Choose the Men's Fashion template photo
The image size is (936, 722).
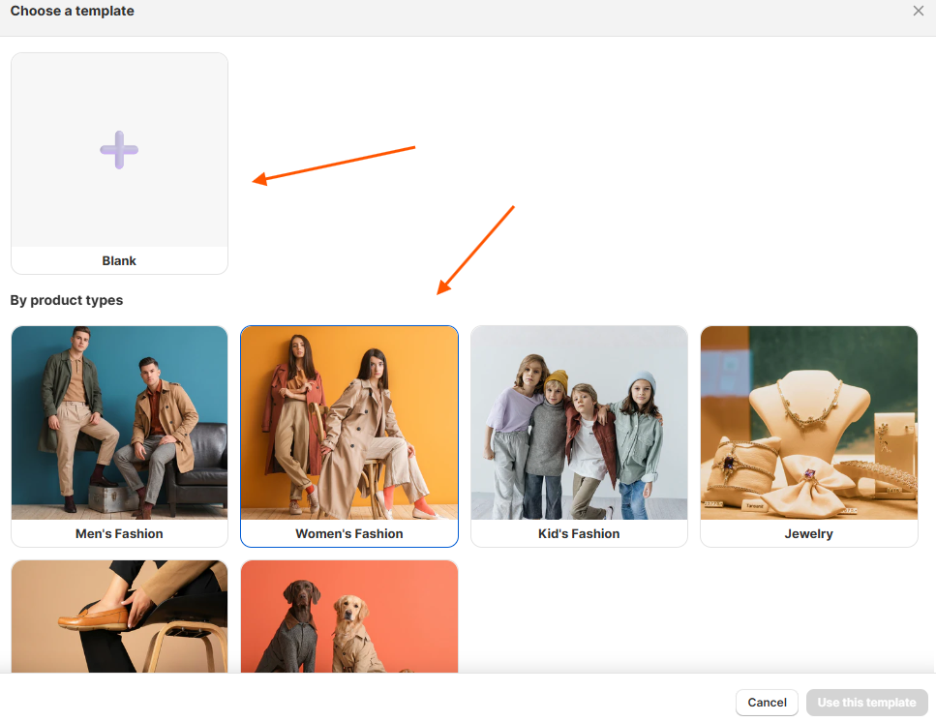coord(119,423)
